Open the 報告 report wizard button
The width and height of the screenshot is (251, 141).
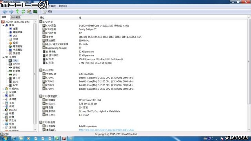point(48,11)
